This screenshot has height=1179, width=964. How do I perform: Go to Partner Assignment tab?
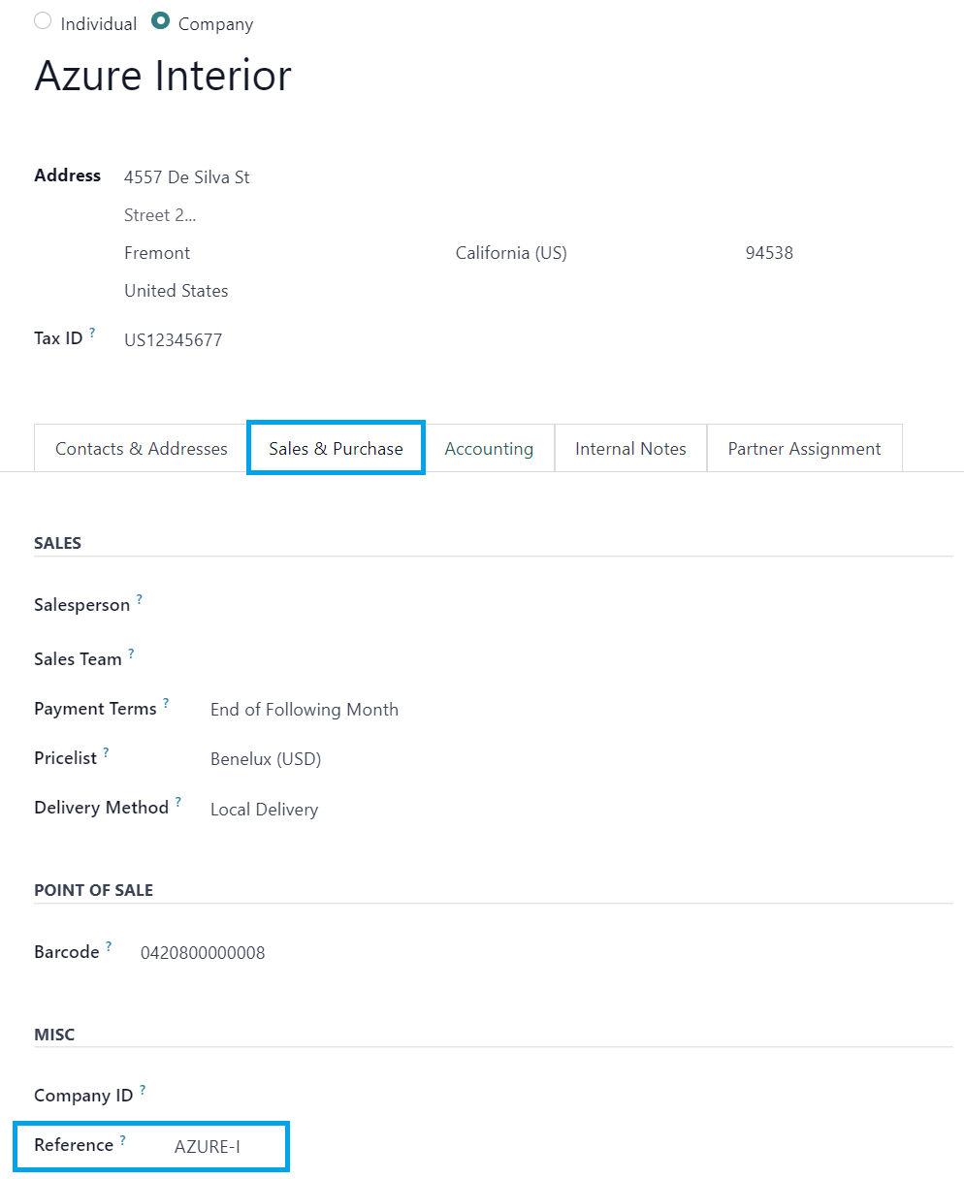[805, 449]
